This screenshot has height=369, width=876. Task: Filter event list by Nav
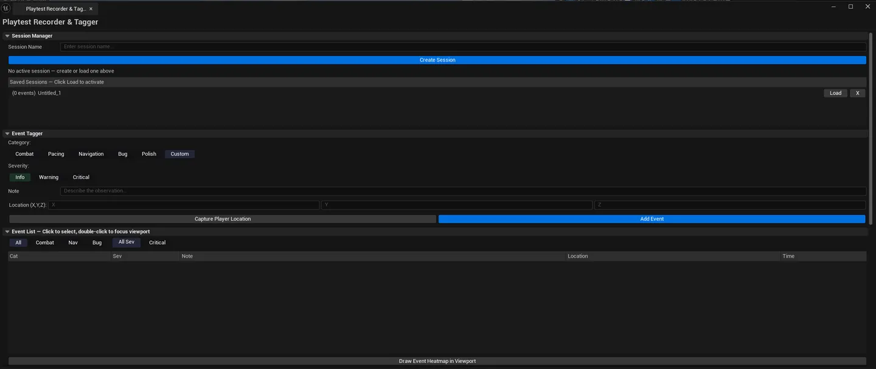tap(73, 242)
